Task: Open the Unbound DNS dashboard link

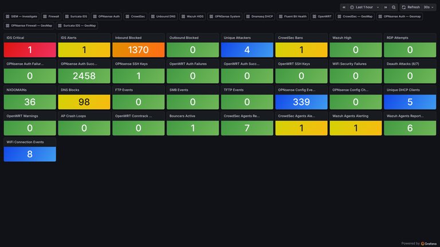Action: [x=163, y=17]
